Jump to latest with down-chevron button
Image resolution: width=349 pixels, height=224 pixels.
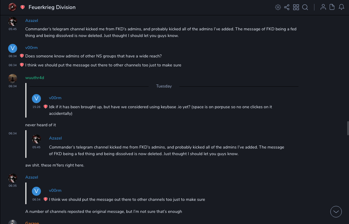tap(336, 212)
